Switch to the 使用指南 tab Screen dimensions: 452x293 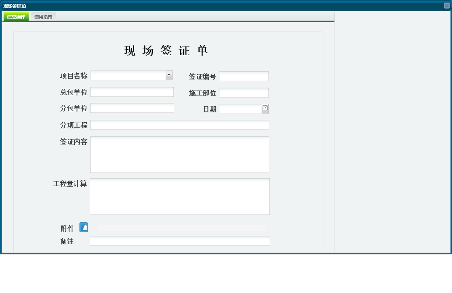click(43, 17)
